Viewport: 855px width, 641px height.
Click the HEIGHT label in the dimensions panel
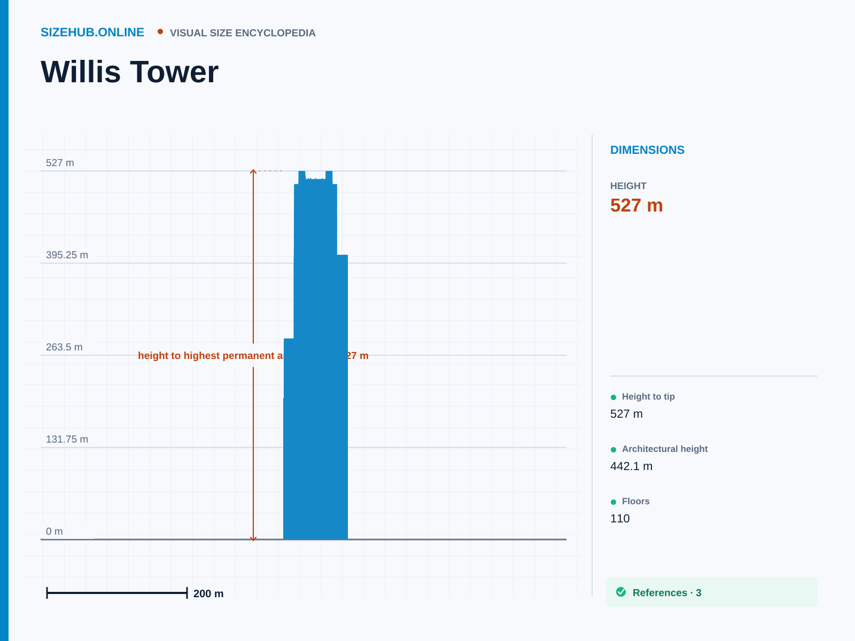(628, 186)
